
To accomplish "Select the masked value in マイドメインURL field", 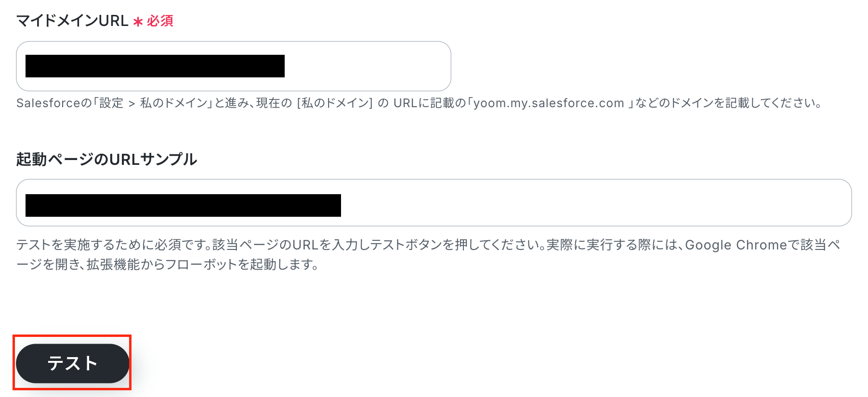I will coord(155,66).
